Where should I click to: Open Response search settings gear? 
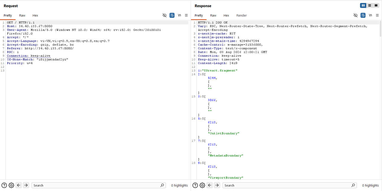pos(202,185)
